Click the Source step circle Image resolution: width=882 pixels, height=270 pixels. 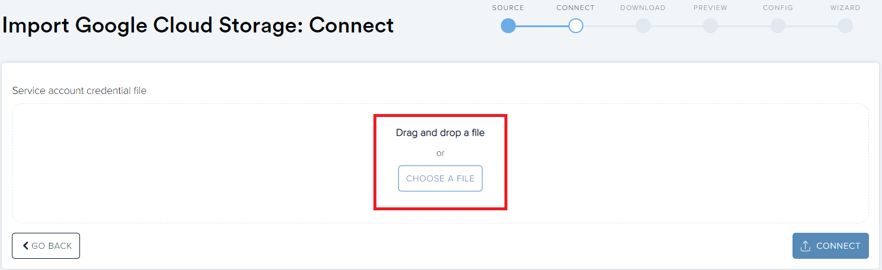pyautogui.click(x=508, y=26)
